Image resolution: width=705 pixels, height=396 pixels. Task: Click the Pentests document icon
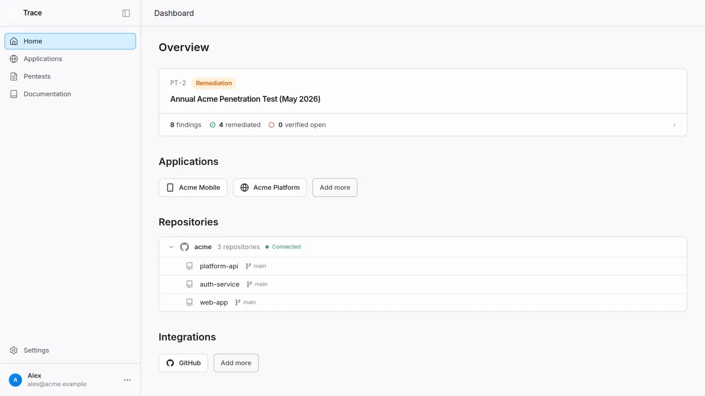click(x=14, y=76)
